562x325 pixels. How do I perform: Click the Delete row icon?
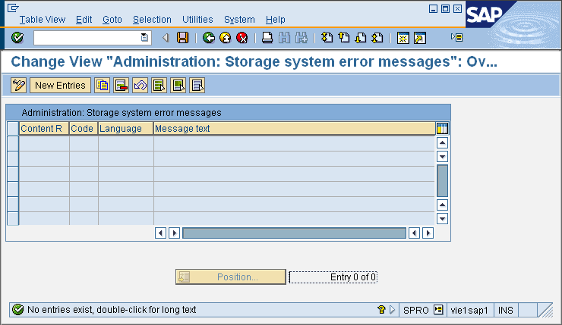(x=121, y=86)
